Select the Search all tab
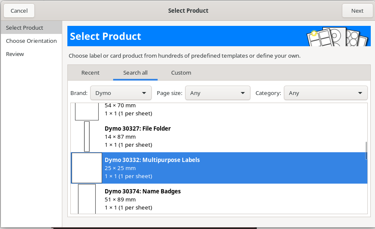This screenshot has width=375, height=229. pos(135,73)
